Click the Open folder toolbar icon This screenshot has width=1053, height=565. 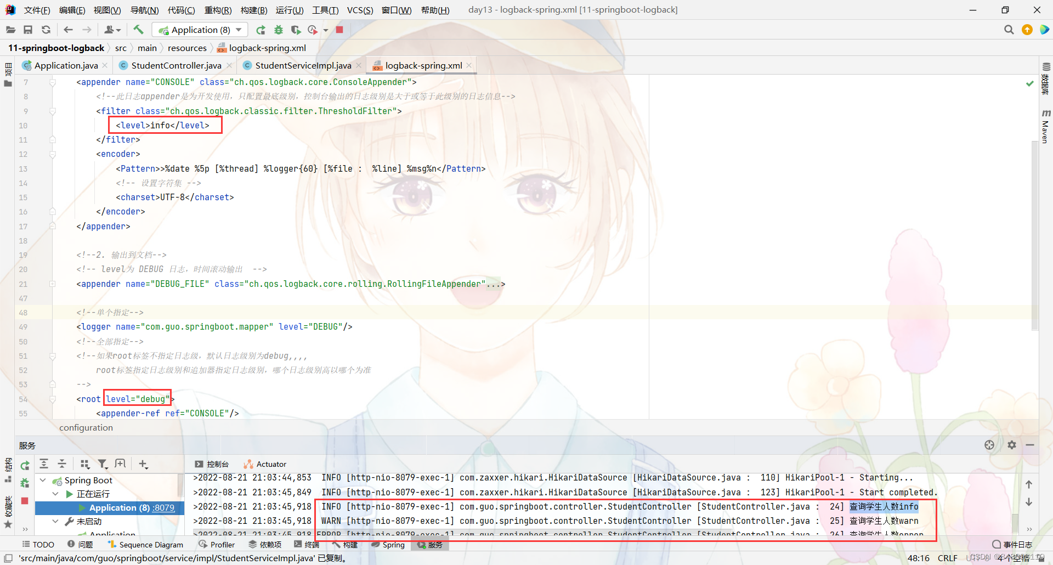click(10, 30)
